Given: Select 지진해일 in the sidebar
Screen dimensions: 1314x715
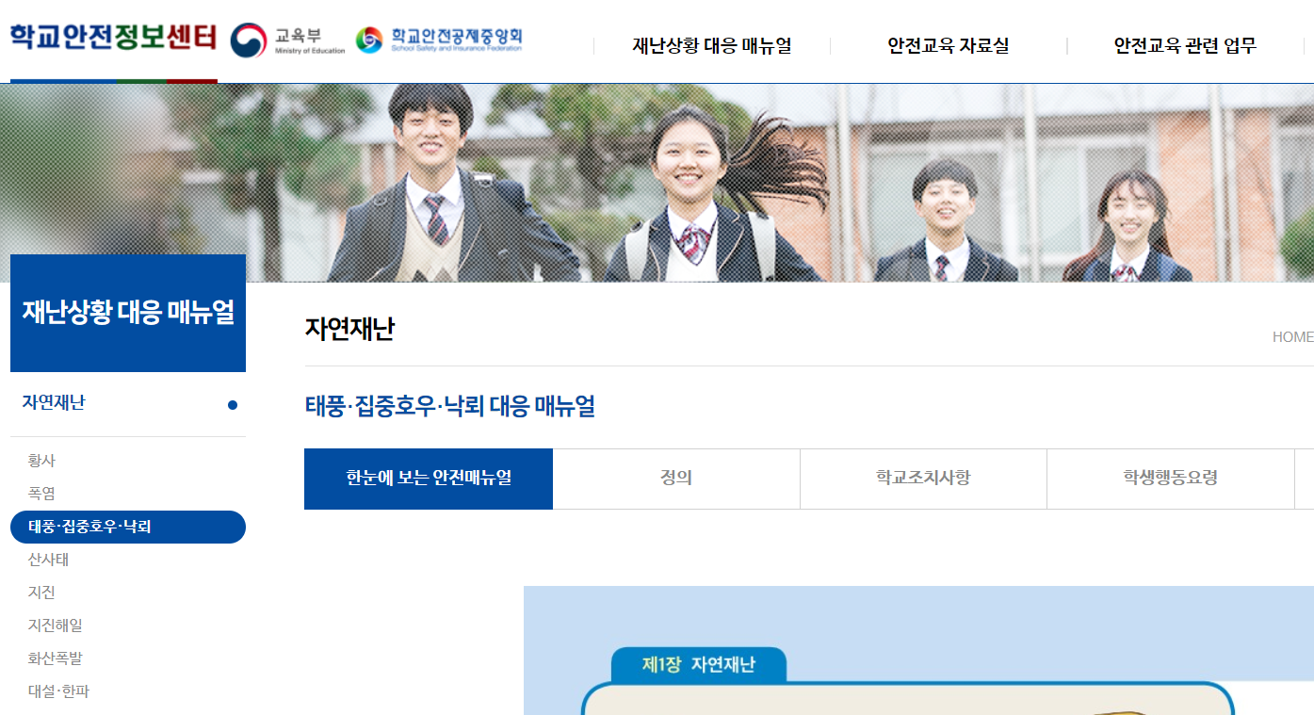Looking at the screenshot, I should point(55,626).
